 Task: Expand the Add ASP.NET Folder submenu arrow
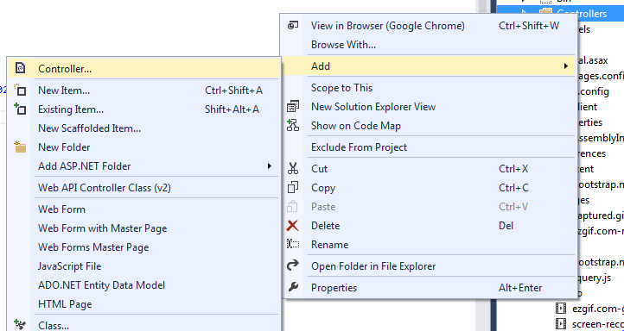point(270,165)
